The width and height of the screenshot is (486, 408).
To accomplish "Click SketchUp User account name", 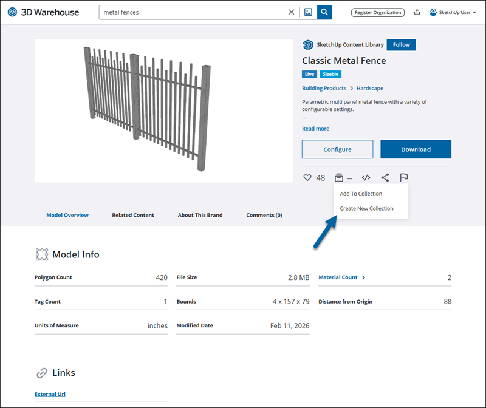I will (454, 12).
